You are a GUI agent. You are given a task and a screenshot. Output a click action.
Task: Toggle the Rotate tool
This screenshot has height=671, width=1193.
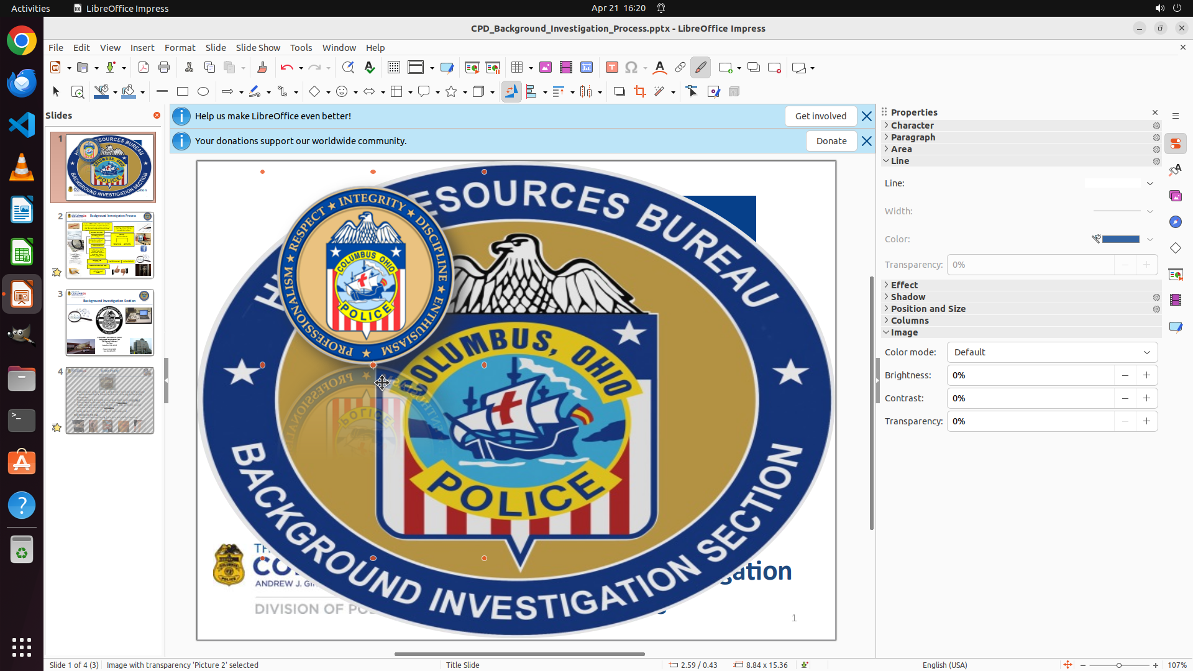pyautogui.click(x=511, y=92)
